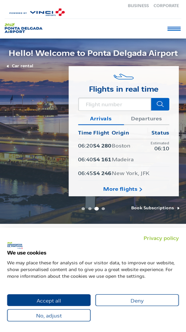
Task: Click the Ponta Delgada Airport logo
Action: pyautogui.click(x=23, y=28)
